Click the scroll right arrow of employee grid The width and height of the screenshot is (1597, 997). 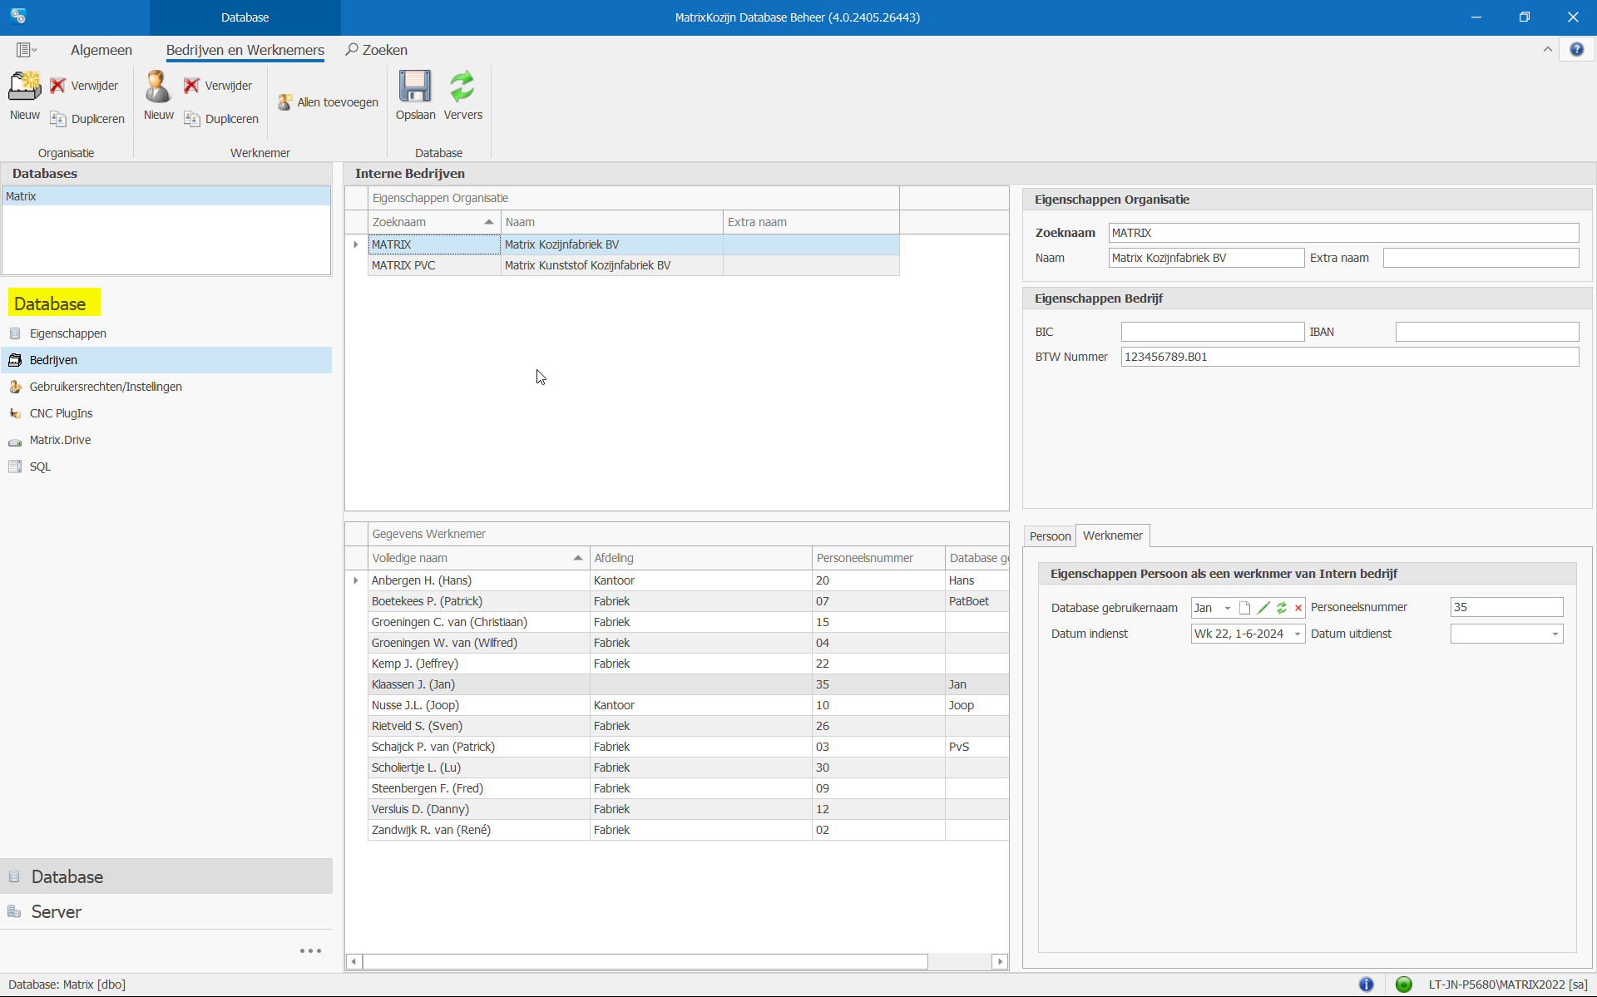1000,961
